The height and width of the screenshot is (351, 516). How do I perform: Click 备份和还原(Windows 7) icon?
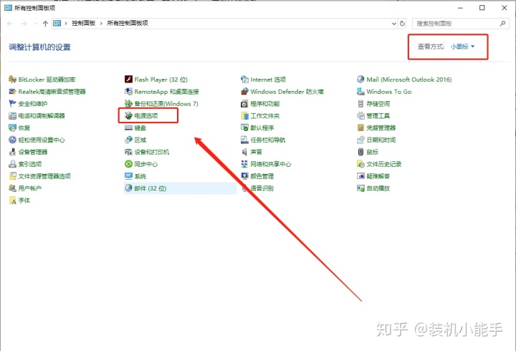pyautogui.click(x=128, y=104)
